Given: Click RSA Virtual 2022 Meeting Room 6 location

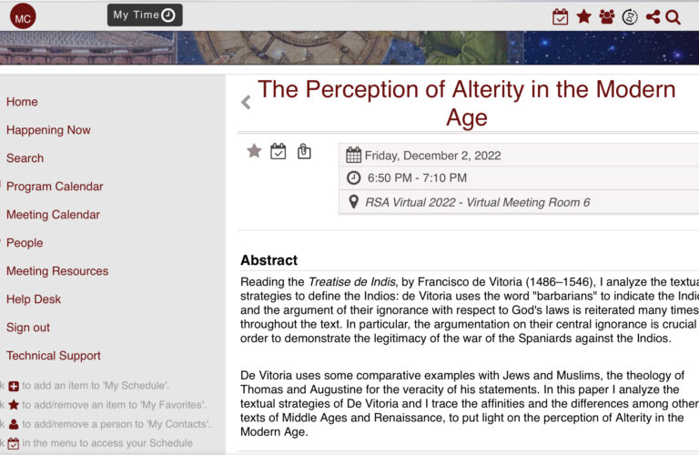Looking at the screenshot, I should tap(477, 202).
